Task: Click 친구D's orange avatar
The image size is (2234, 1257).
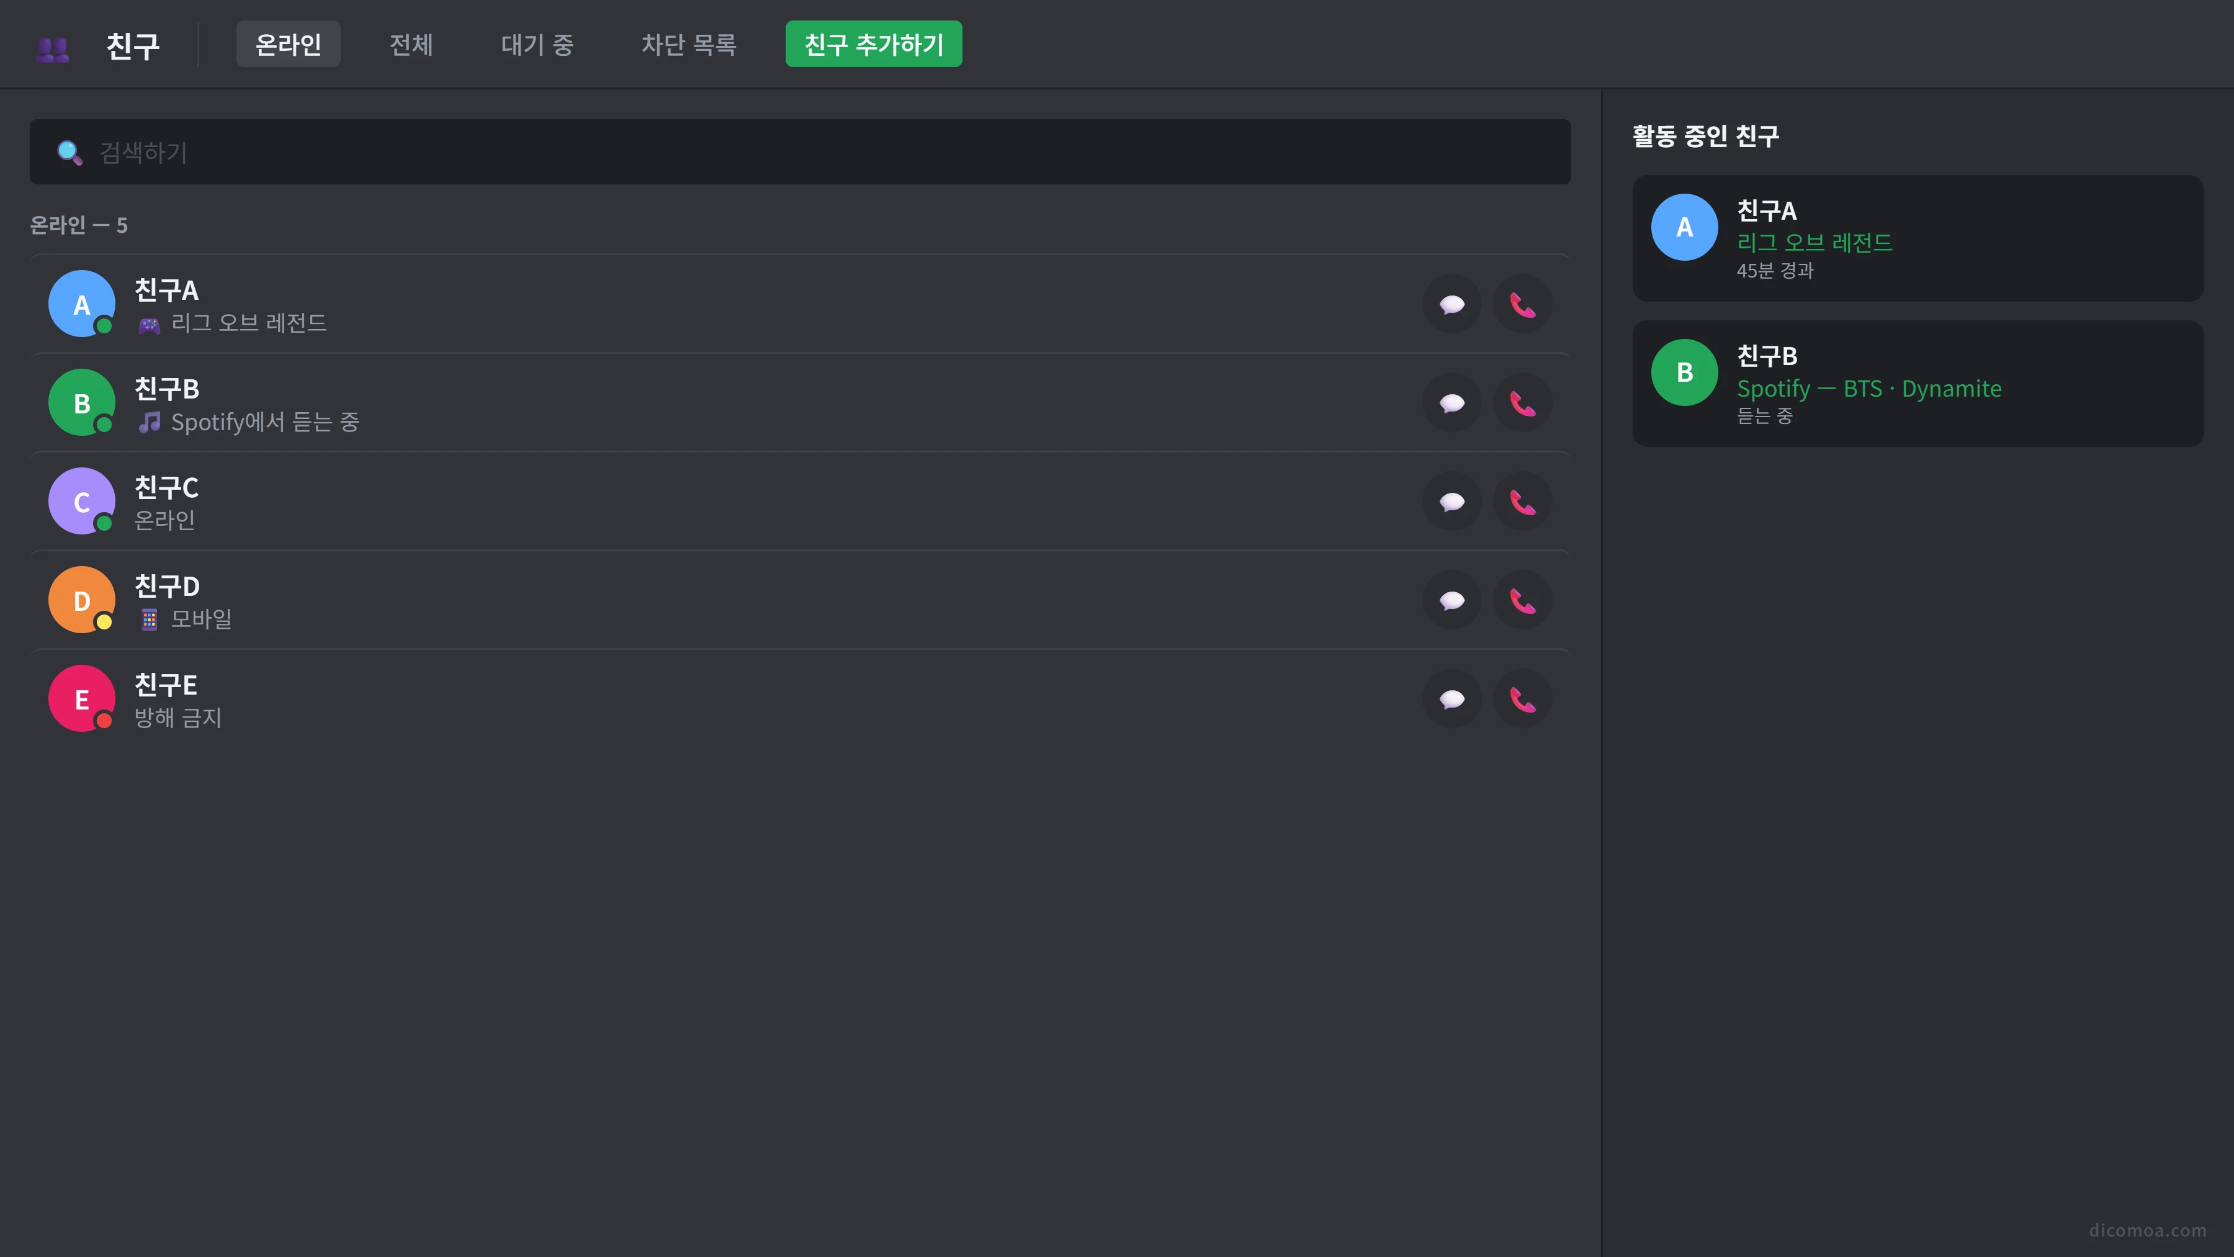Action: tap(81, 600)
